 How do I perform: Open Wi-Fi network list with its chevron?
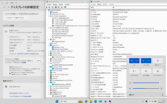coord(137,61)
